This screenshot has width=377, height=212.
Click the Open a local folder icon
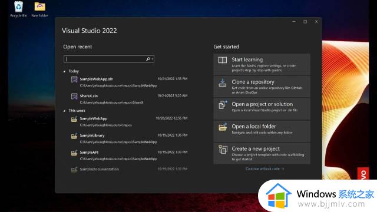coord(223,127)
